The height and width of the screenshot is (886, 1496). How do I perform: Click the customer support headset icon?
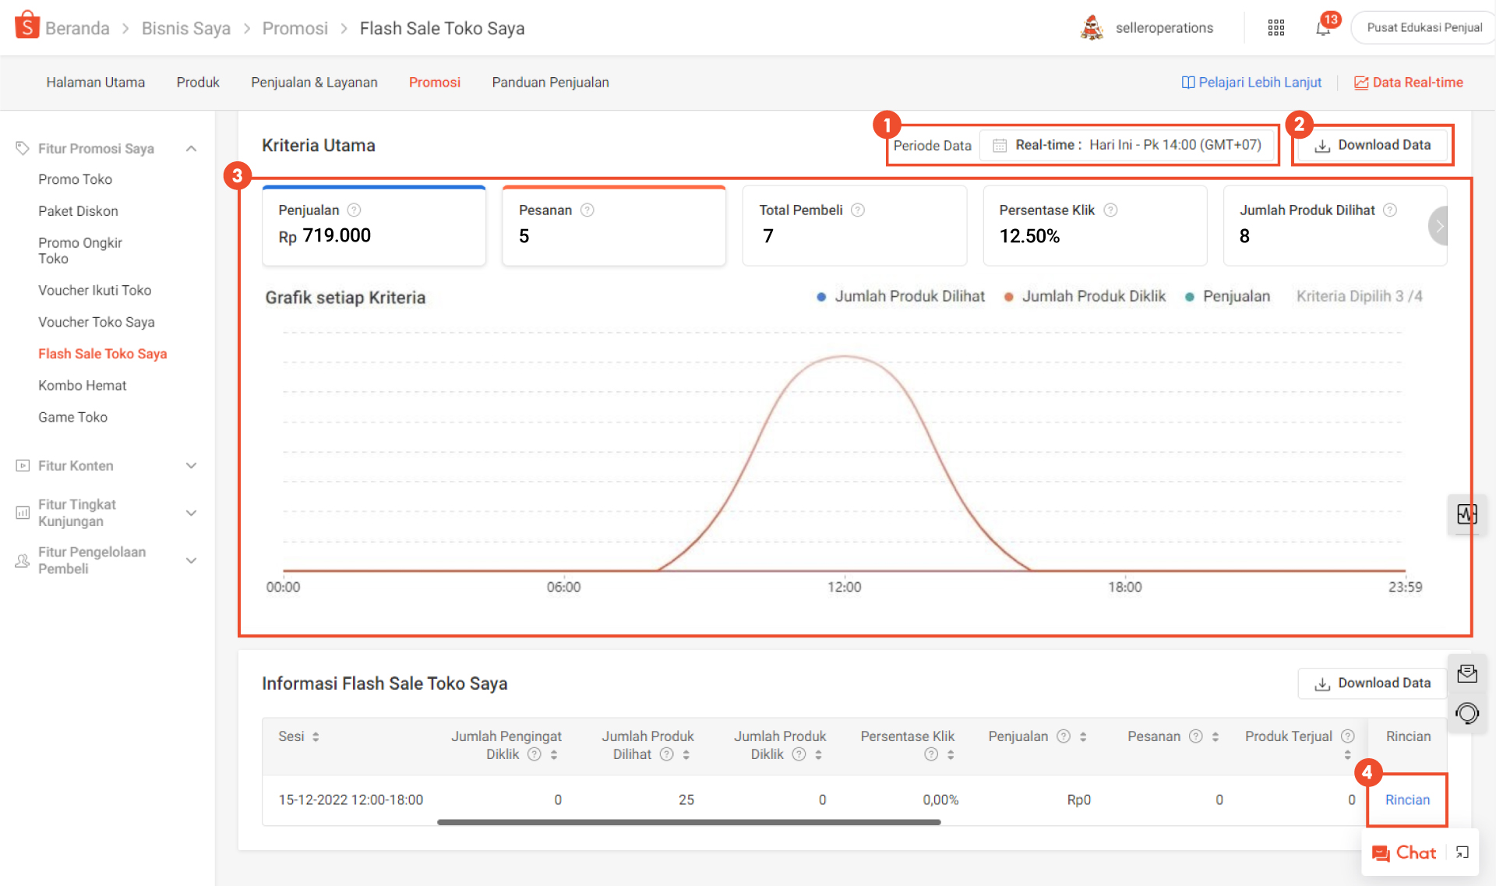coord(1466,713)
